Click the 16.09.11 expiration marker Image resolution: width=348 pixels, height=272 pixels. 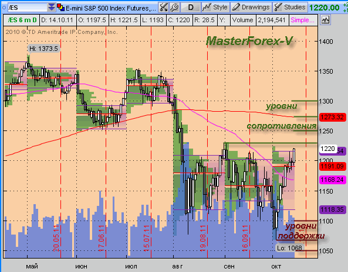245,238
